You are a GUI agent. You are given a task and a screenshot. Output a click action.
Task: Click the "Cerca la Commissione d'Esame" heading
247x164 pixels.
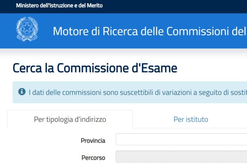tap(95, 68)
